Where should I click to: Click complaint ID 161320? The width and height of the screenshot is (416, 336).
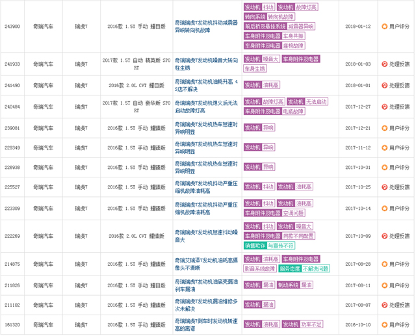[x=12, y=324]
